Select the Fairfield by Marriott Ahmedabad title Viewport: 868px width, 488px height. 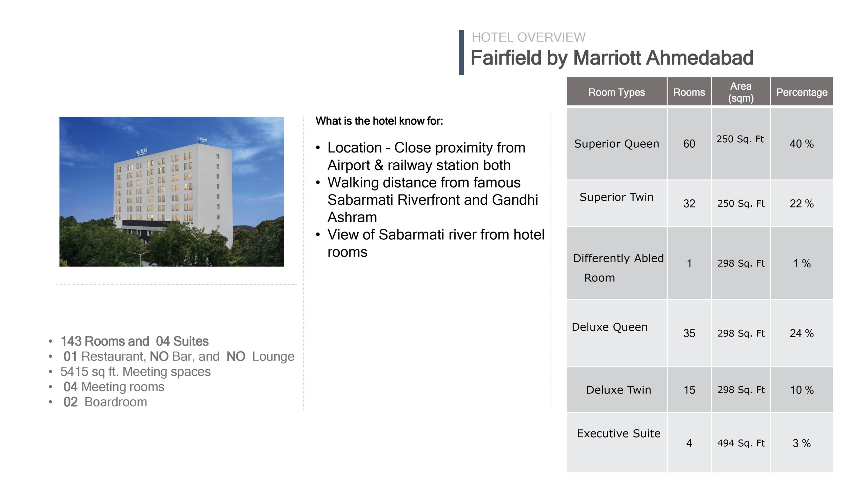coord(612,58)
